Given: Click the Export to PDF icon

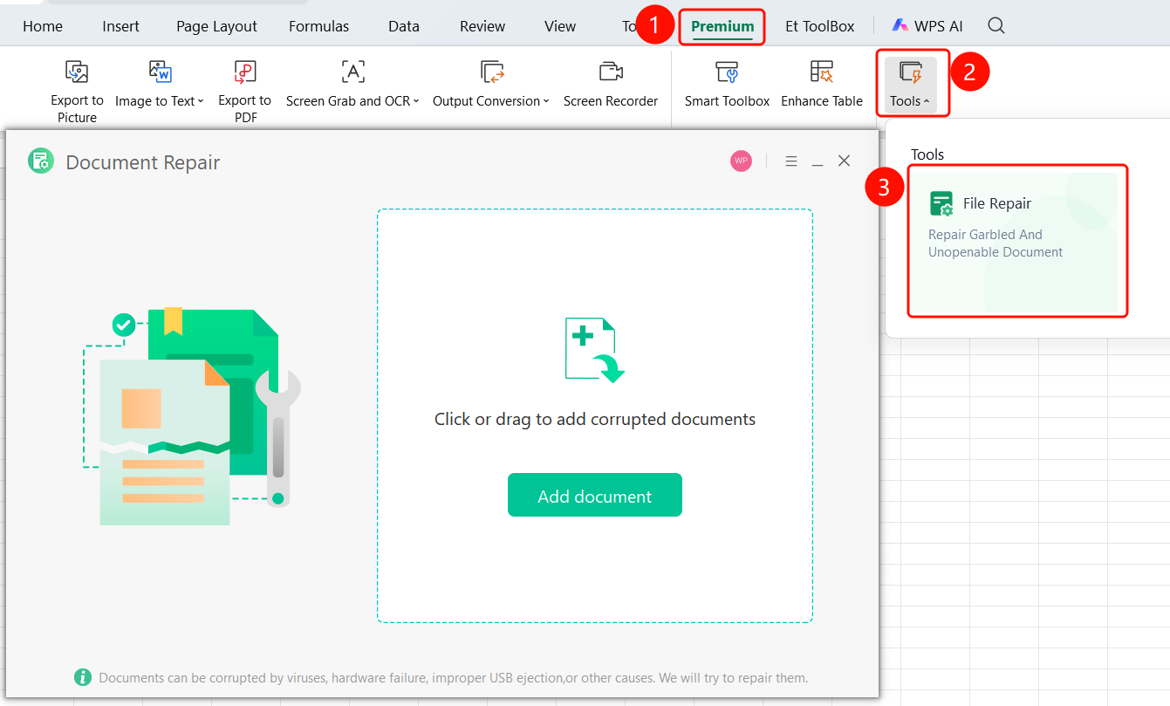Looking at the screenshot, I should point(244,72).
